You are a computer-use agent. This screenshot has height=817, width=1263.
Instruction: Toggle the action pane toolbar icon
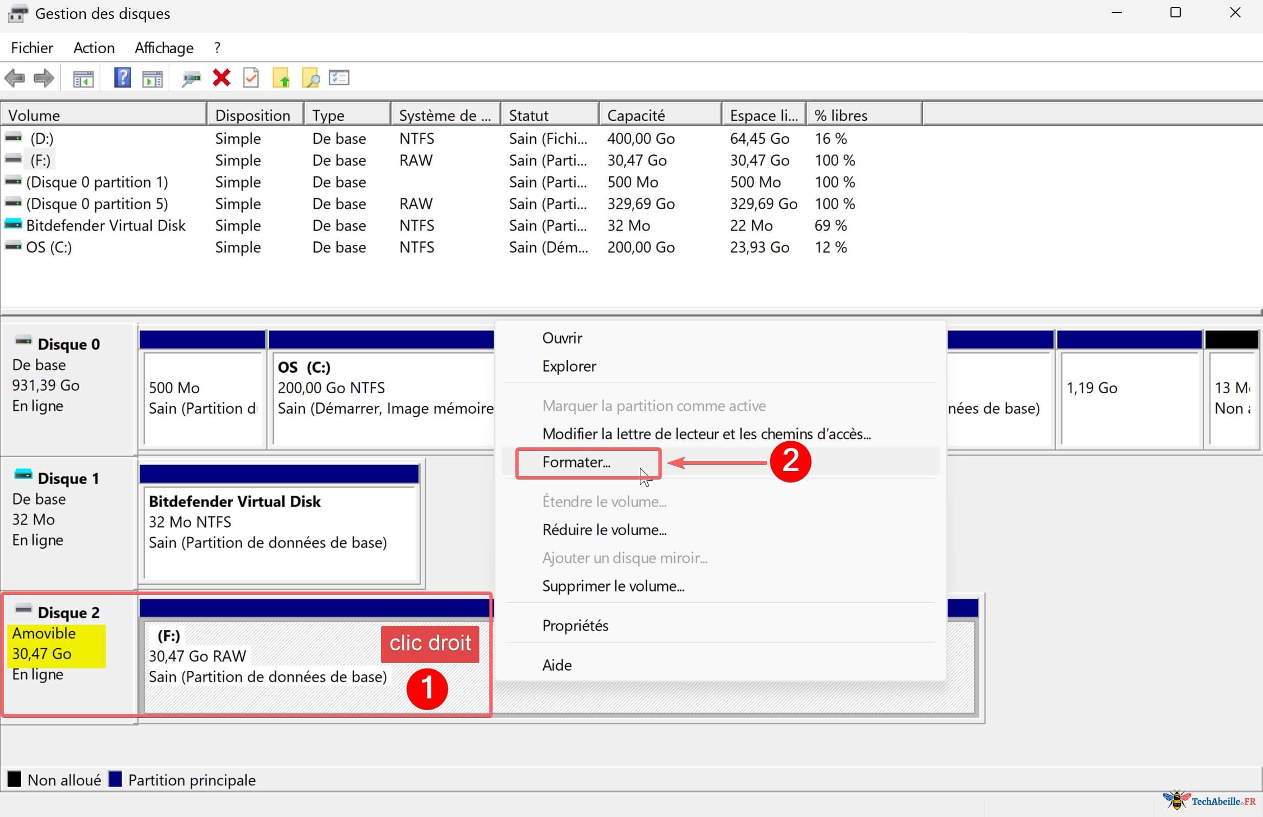[152, 78]
